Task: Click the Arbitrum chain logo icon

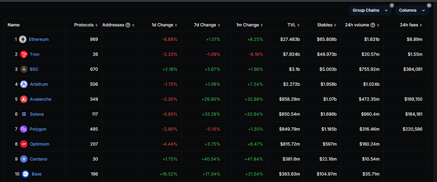Action: [24, 84]
